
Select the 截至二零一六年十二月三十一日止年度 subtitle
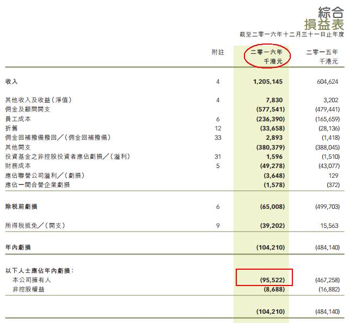point(292,34)
